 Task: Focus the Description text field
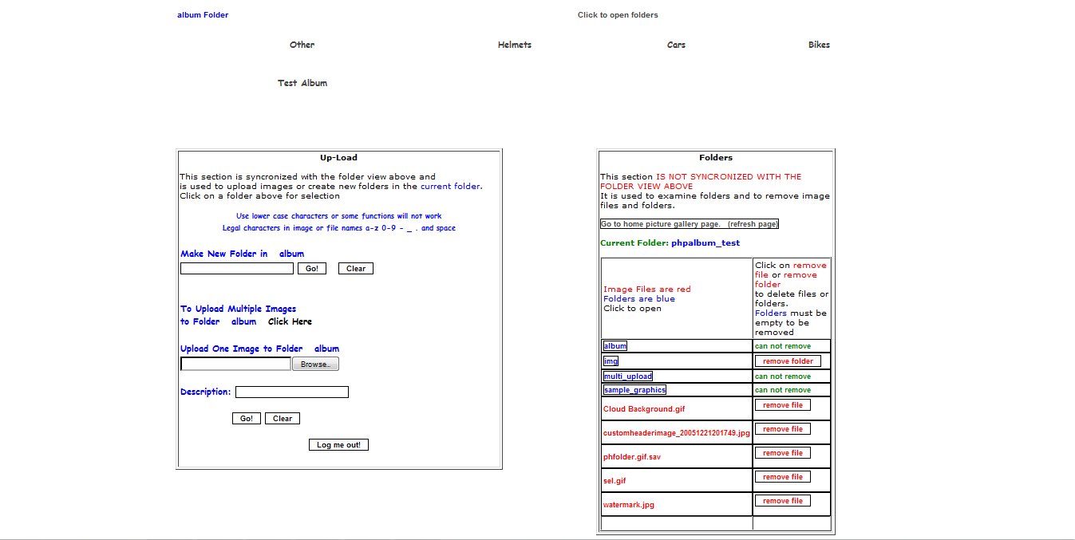coord(291,392)
